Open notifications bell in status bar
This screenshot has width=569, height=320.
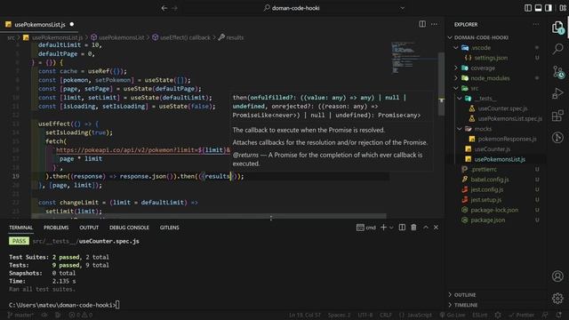(x=559, y=315)
